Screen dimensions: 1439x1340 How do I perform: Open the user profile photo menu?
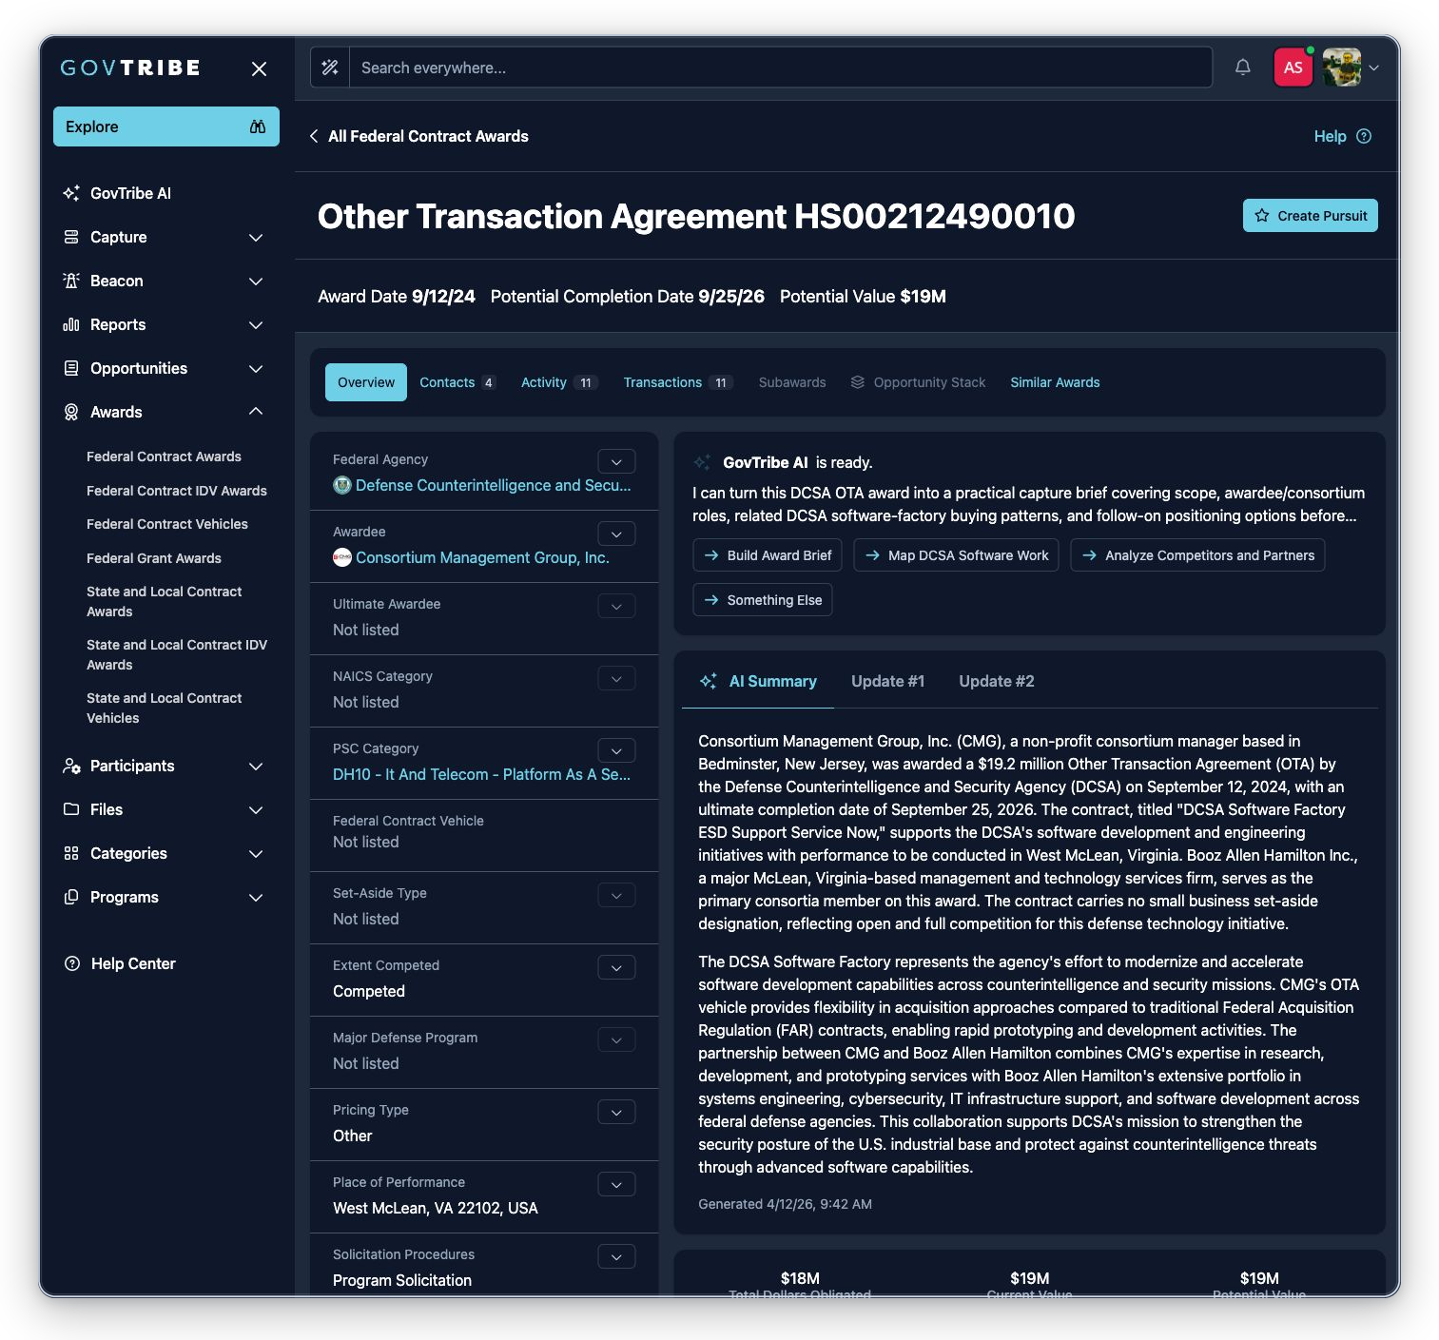[1341, 68]
